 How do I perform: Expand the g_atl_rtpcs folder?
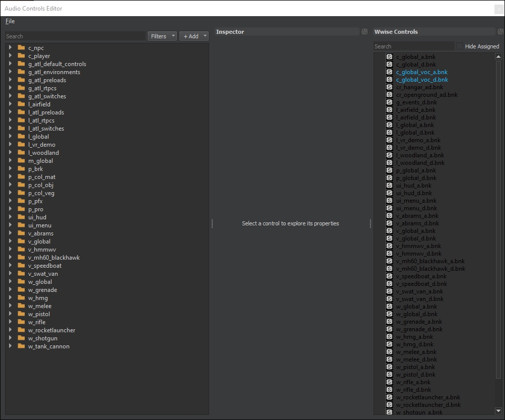(x=10, y=88)
